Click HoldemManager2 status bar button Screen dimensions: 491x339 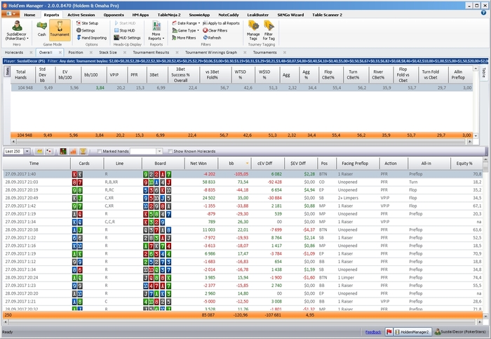(412, 332)
